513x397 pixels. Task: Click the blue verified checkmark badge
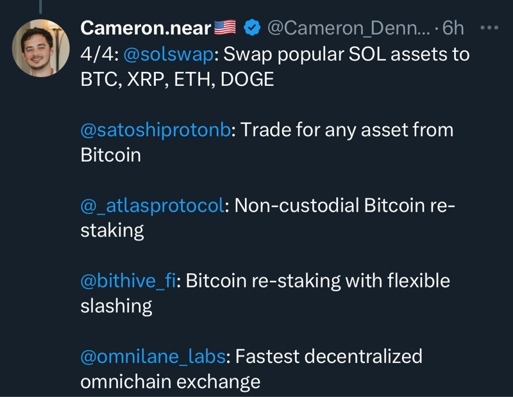pyautogui.click(x=252, y=28)
